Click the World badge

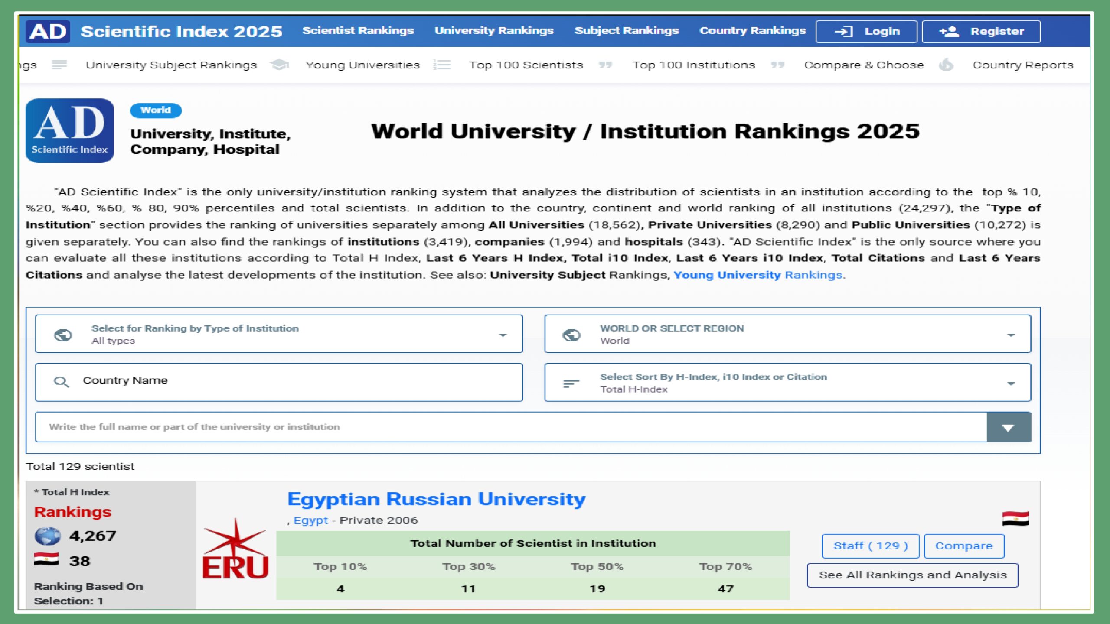[156, 110]
